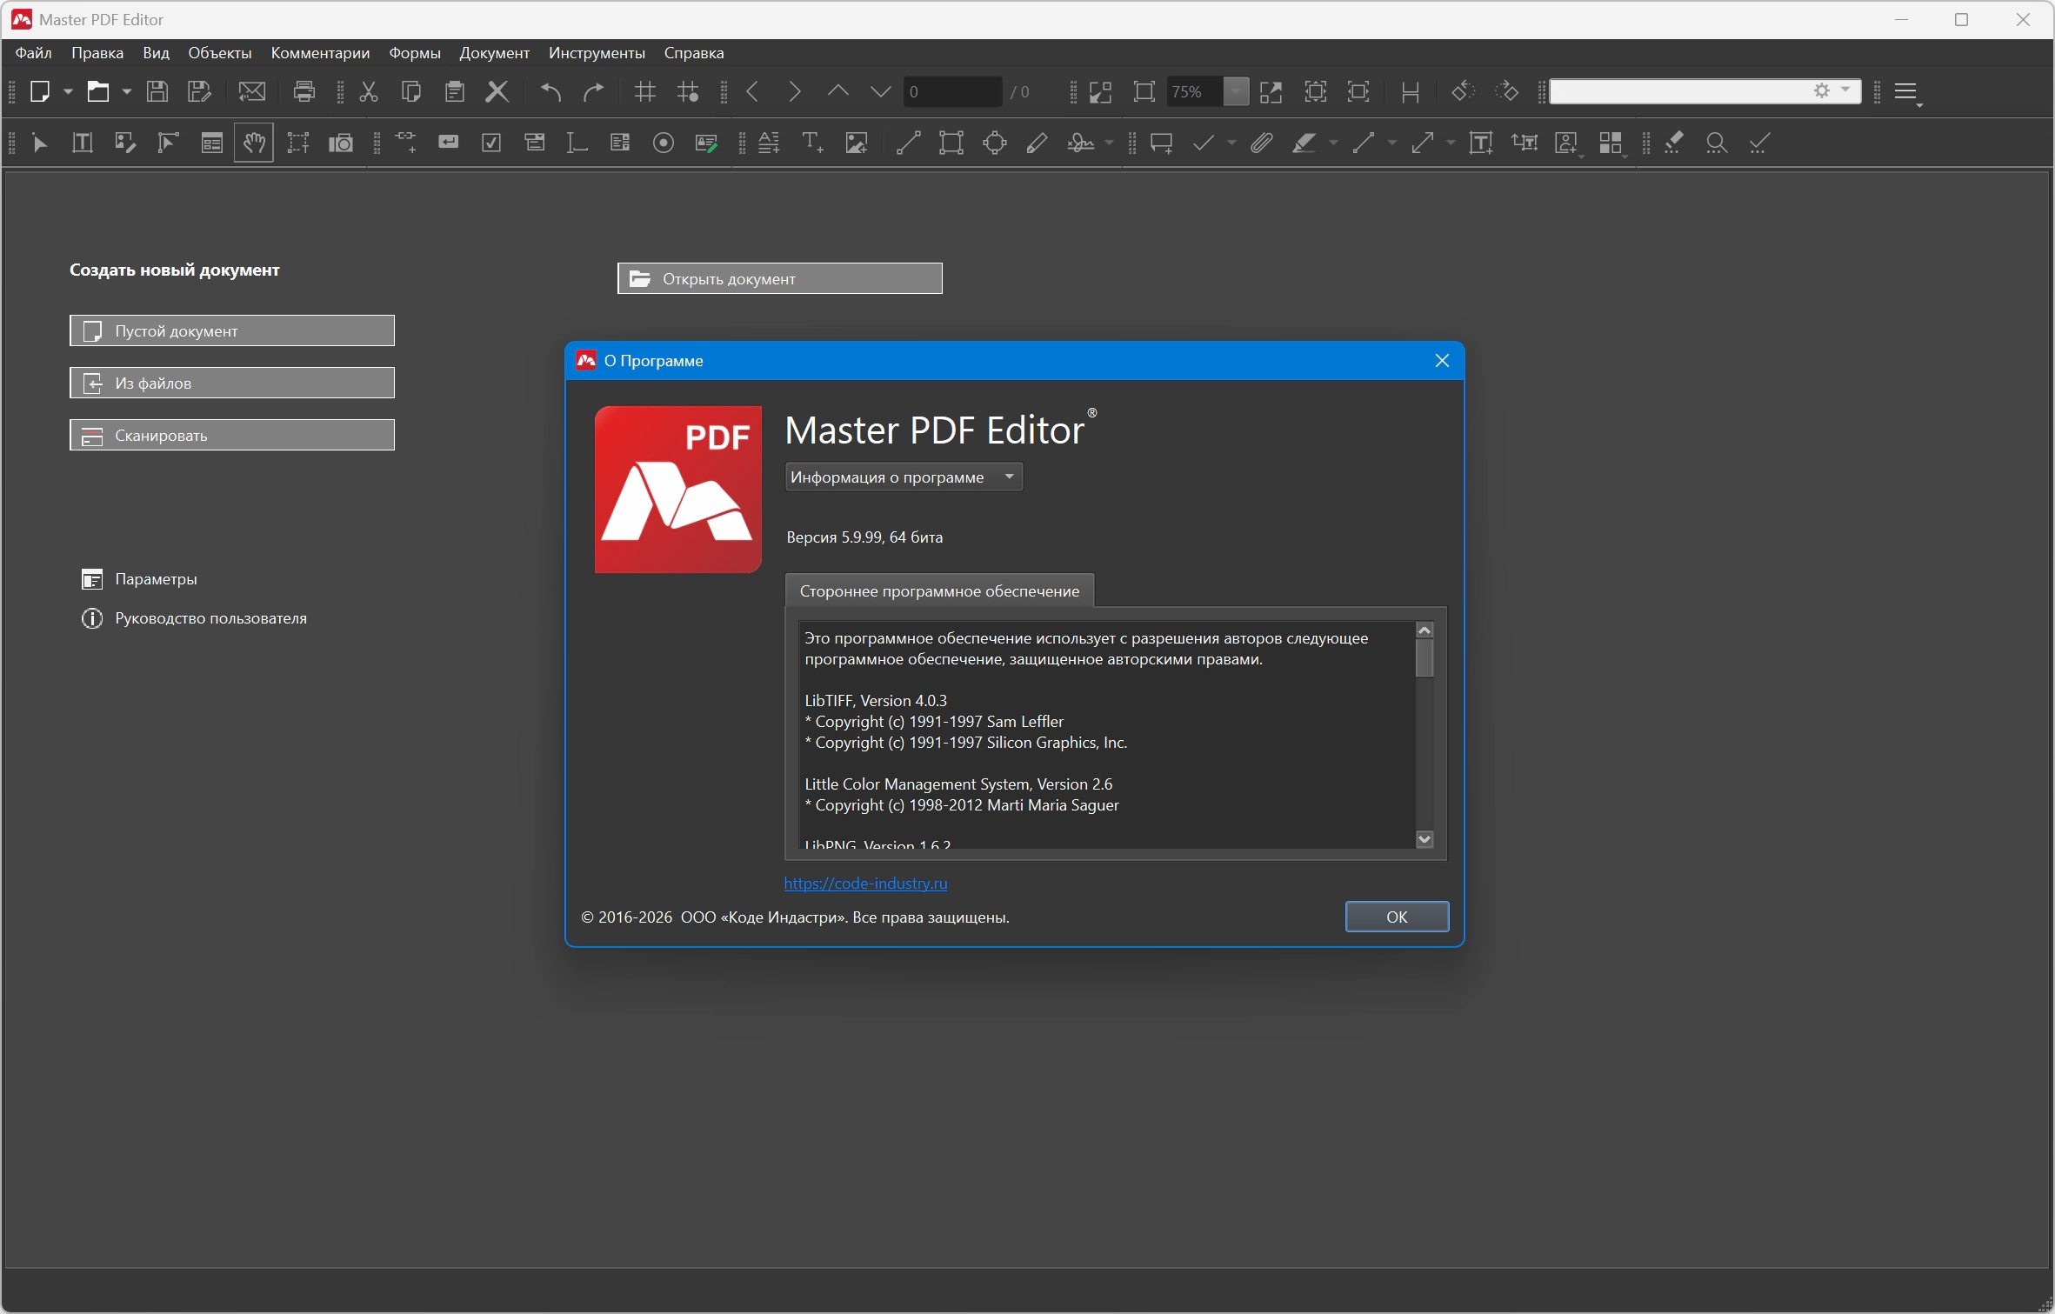This screenshot has width=2055, height=1314.
Task: Click the Пустой документ button
Action: [232, 330]
